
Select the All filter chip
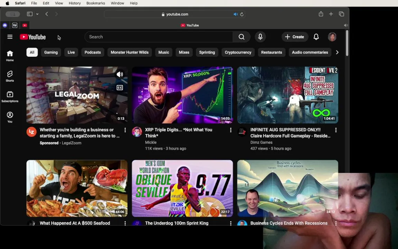(32, 52)
